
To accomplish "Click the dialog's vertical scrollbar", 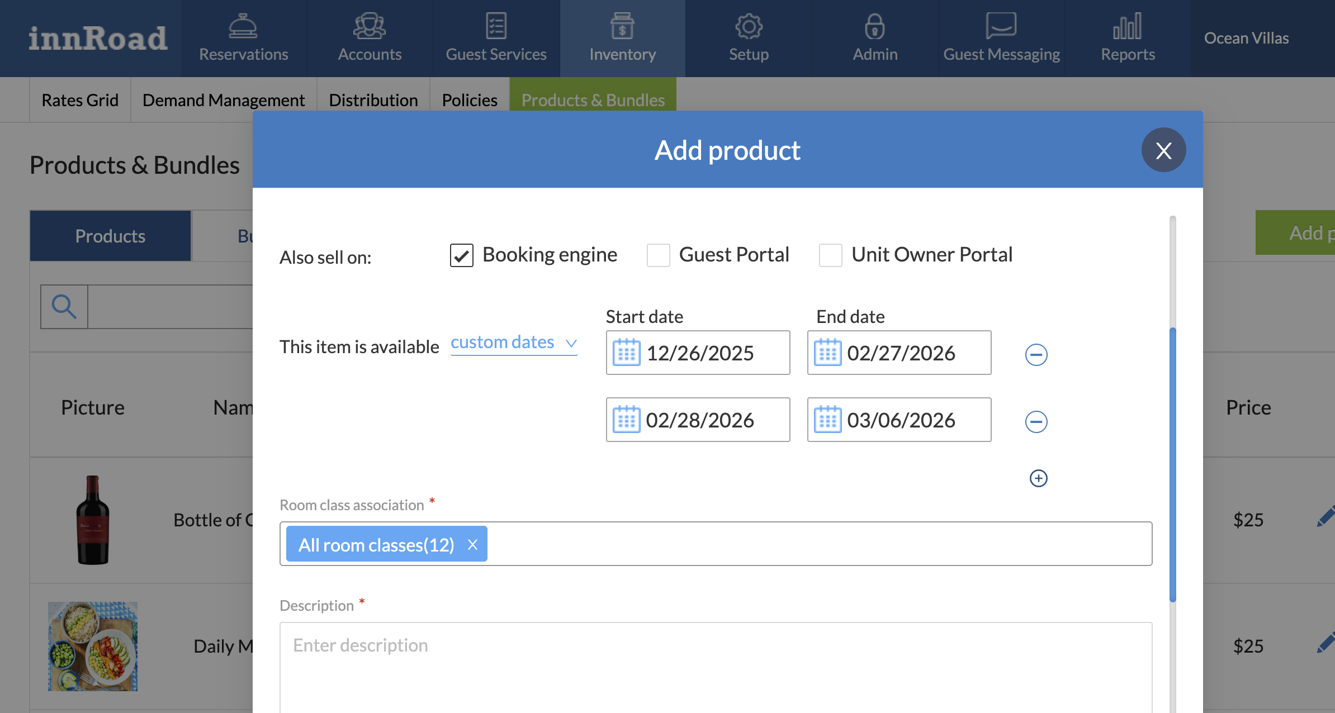I will coord(1172,464).
